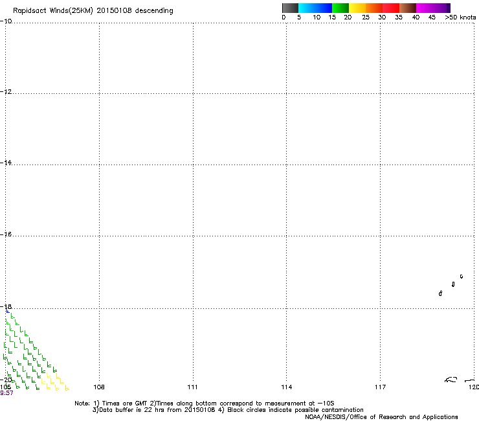
Task: Click the green 15-20 knots legend swatch
Action: point(340,8)
